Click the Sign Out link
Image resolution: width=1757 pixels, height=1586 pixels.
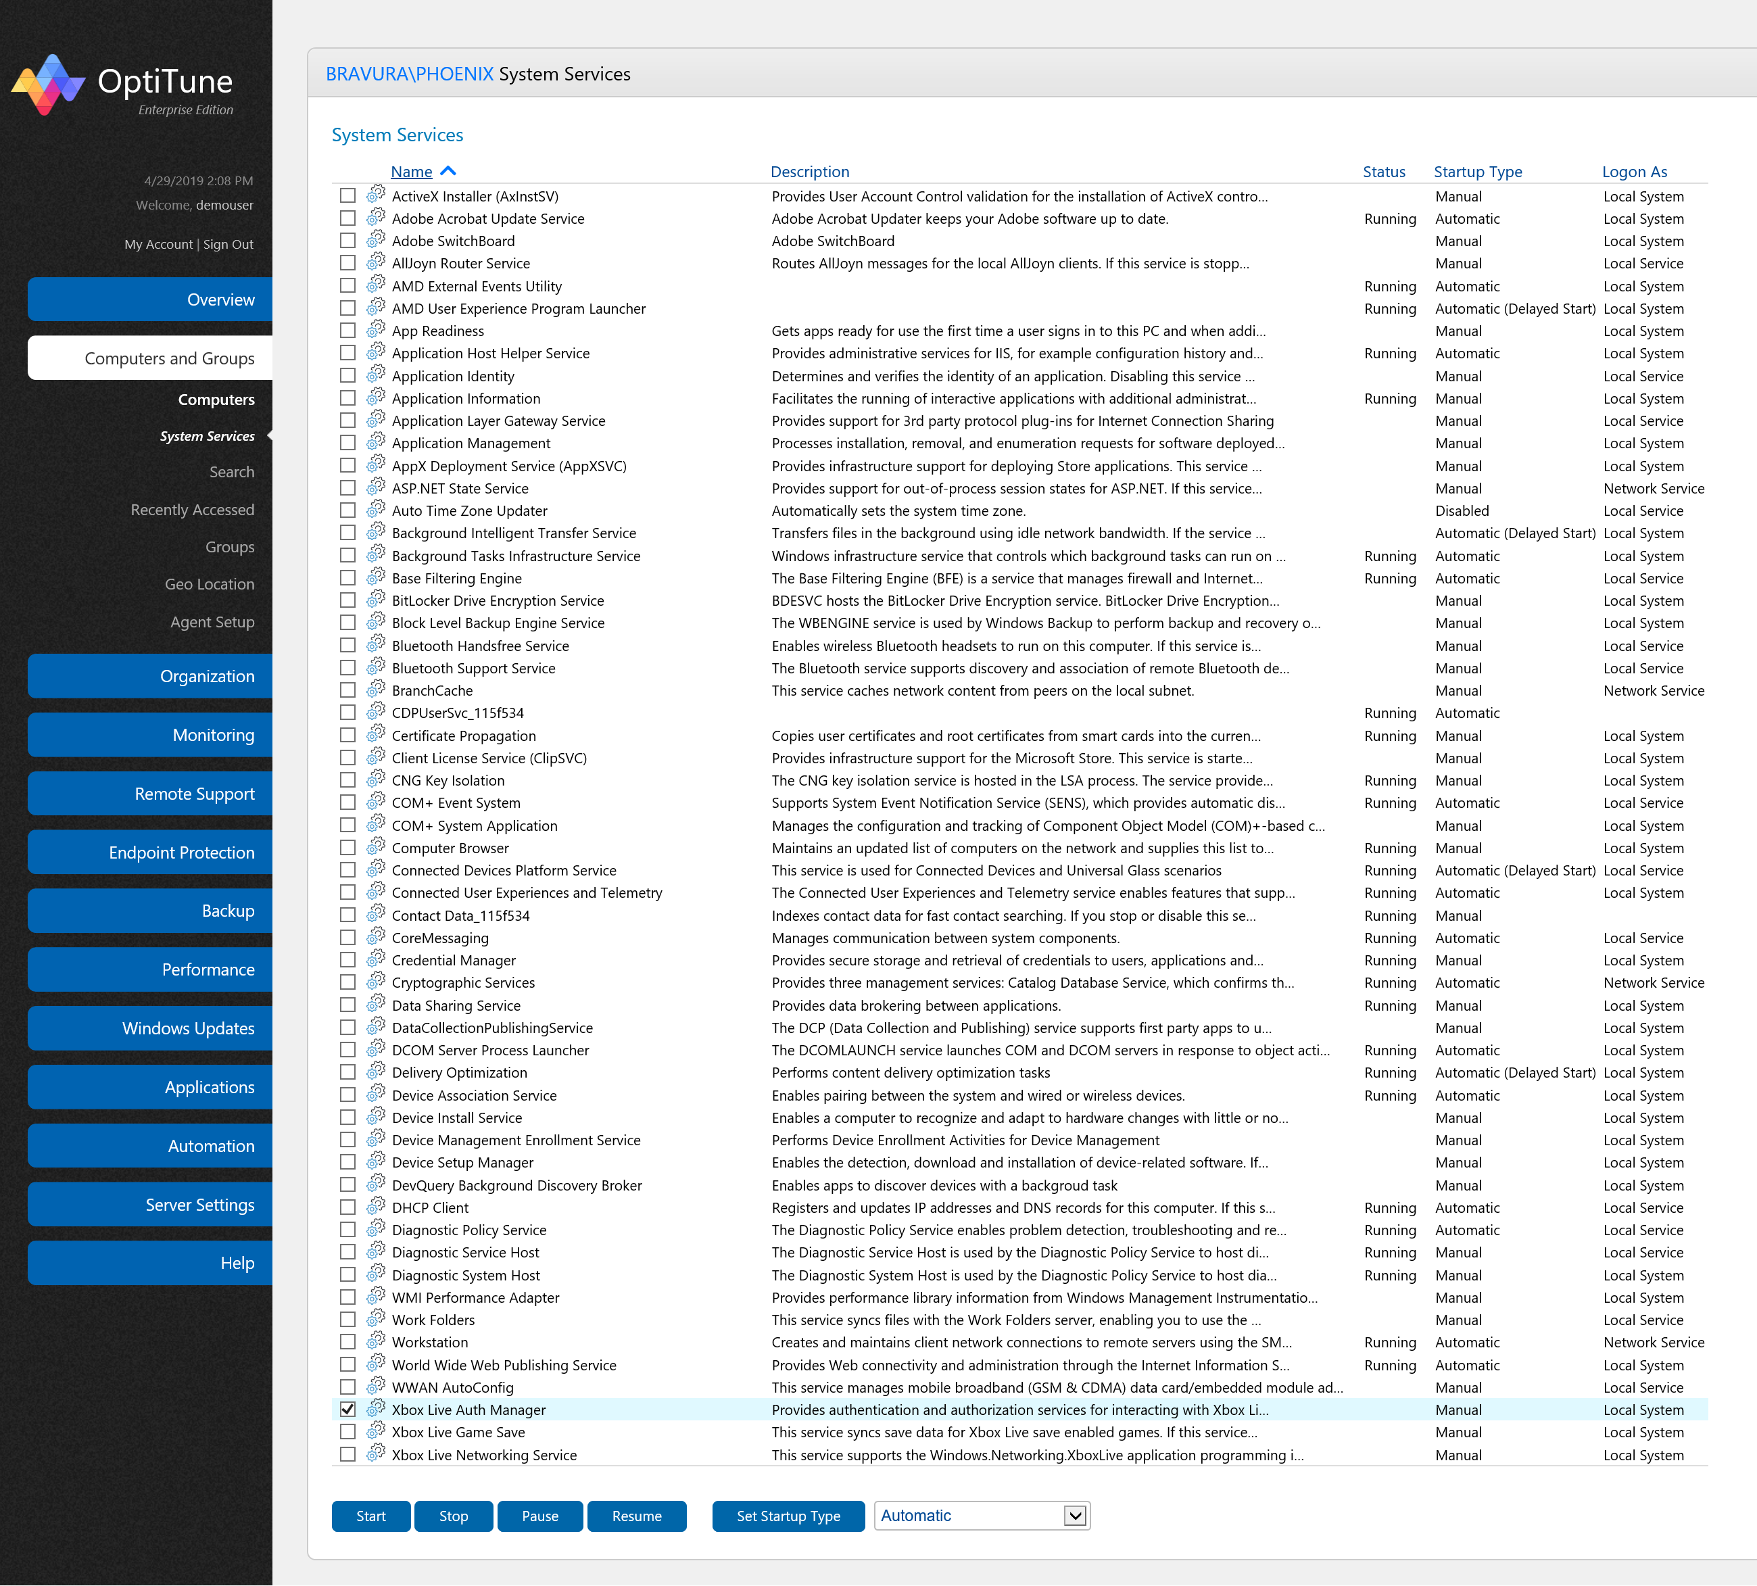click(228, 245)
